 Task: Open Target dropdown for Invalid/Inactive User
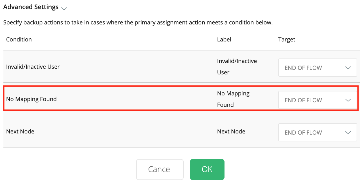[x=317, y=68]
